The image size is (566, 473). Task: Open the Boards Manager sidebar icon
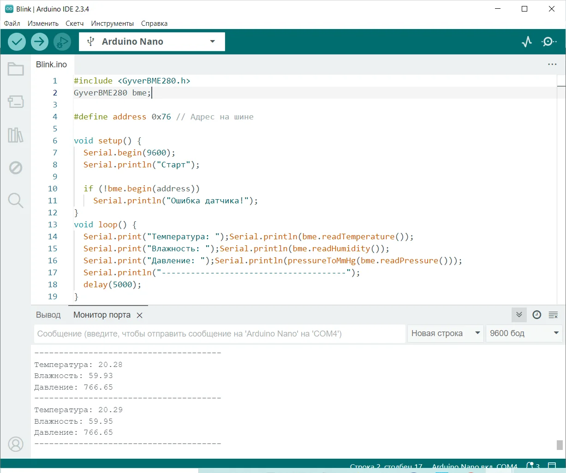click(16, 102)
